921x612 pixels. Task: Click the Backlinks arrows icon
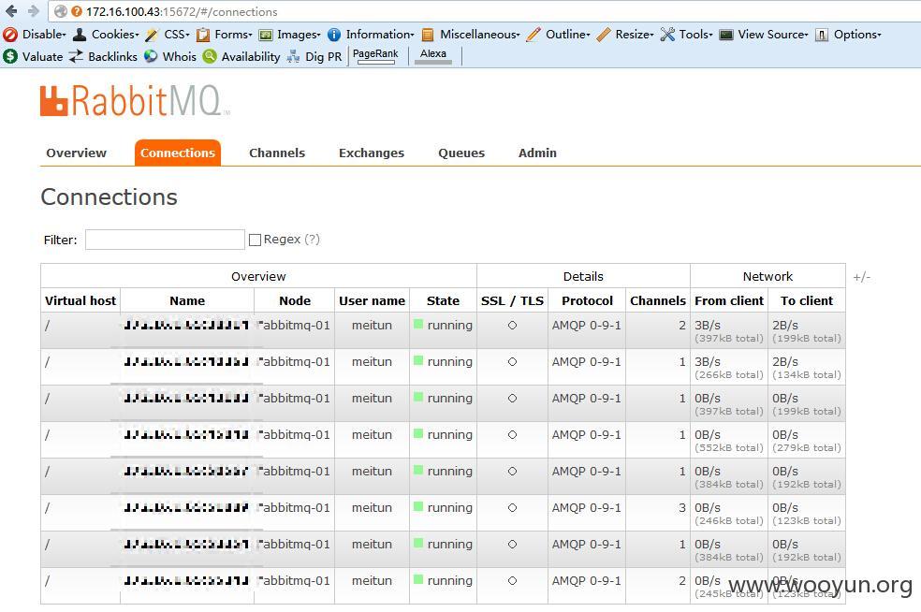click(76, 56)
